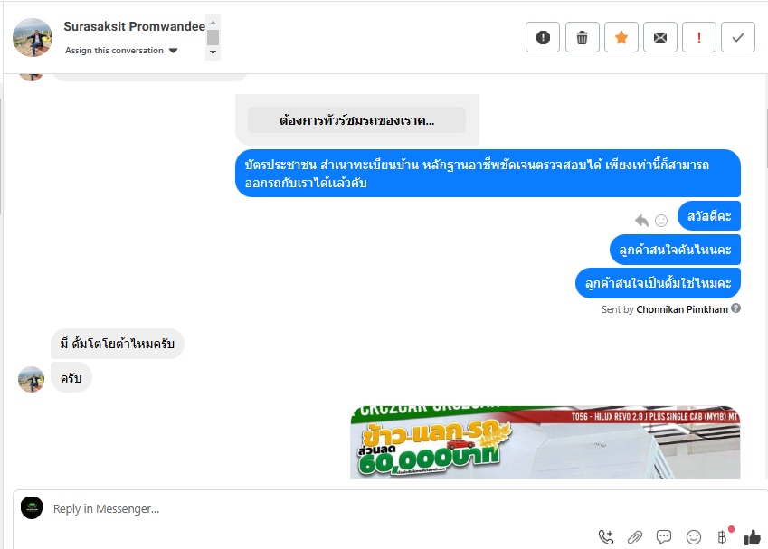Star this conversation as follow up
768x549 pixels.
click(x=621, y=37)
